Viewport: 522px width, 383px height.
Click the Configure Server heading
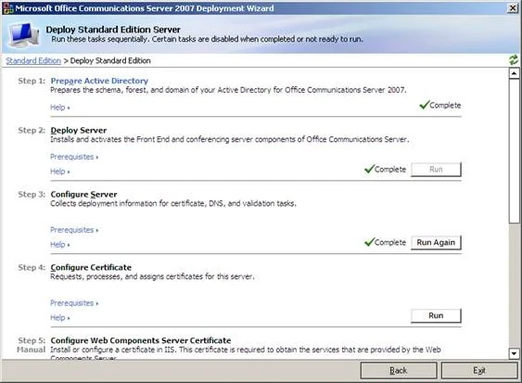coord(83,194)
